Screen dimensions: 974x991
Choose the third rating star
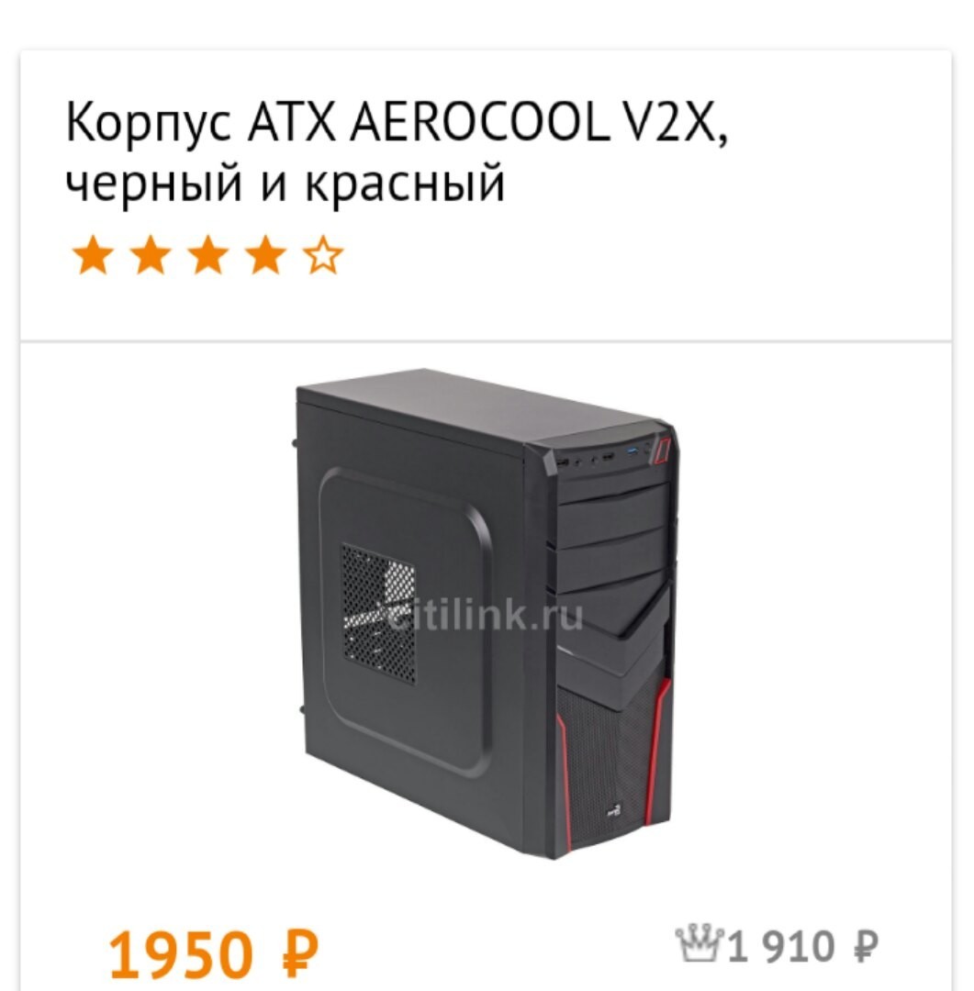click(x=208, y=255)
